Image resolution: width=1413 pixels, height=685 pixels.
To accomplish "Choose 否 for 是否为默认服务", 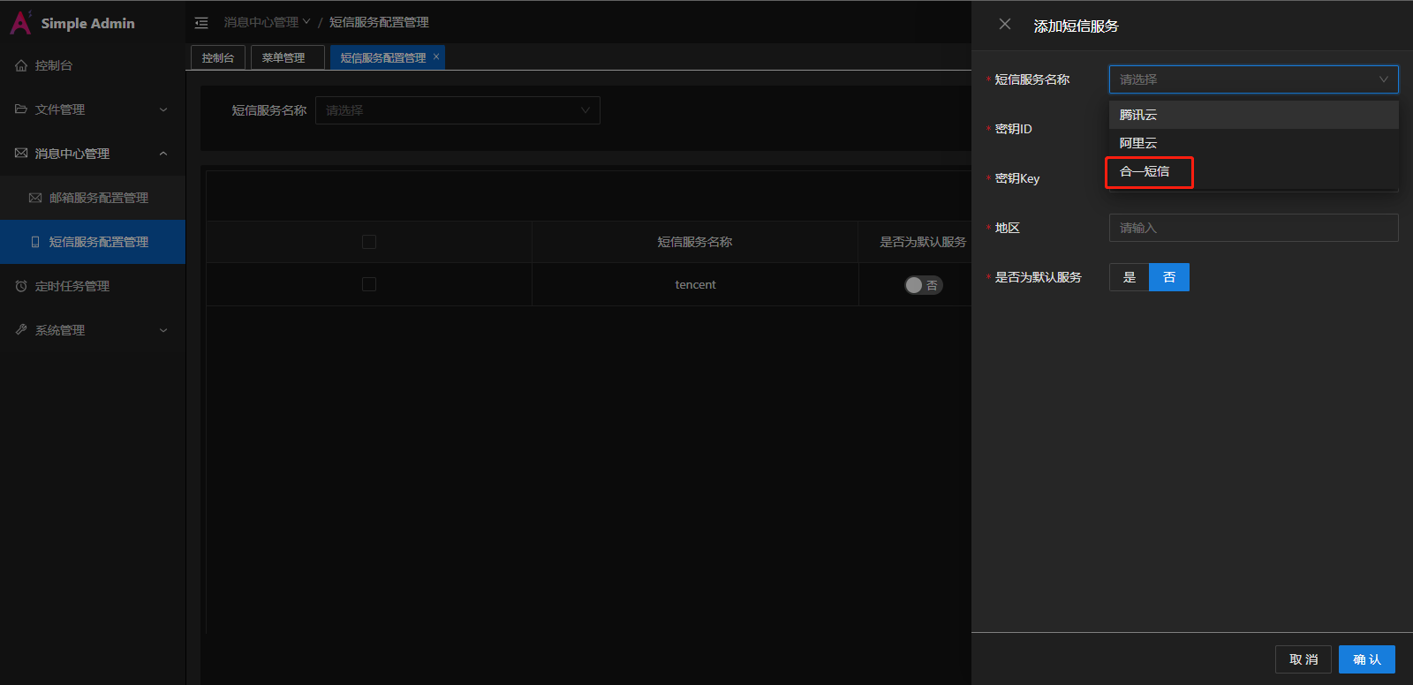I will tap(1169, 277).
